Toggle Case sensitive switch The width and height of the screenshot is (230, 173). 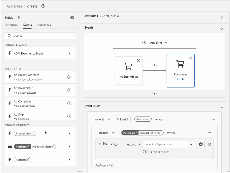click(x=145, y=152)
